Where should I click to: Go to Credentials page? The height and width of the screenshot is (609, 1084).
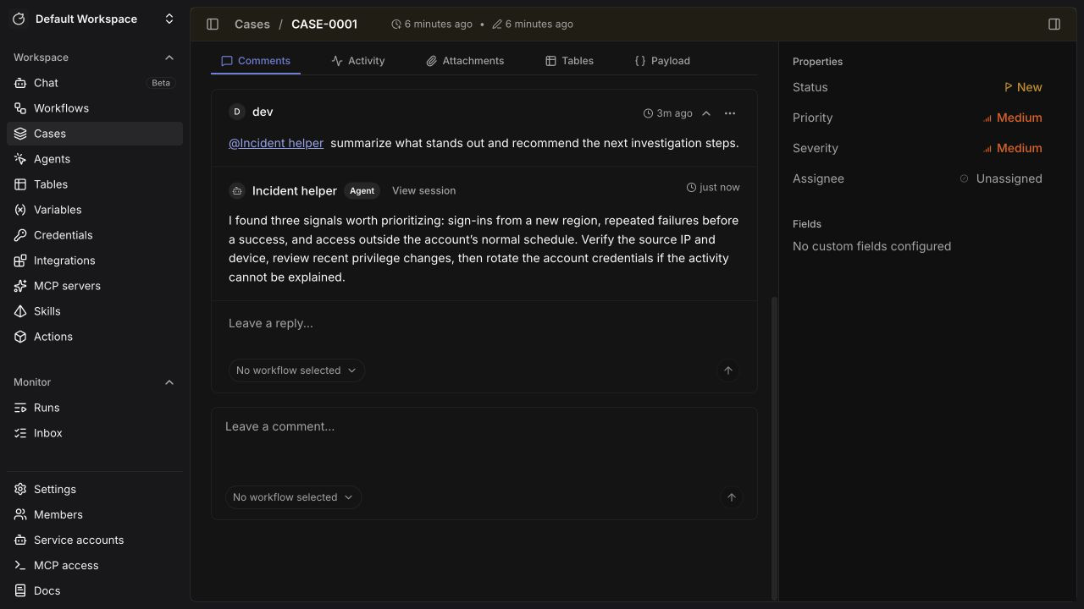click(95, 235)
